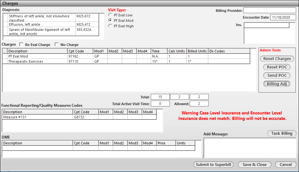This screenshot has height=172, width=299.
Task: Click Save & Close
Action: click(x=255, y=165)
